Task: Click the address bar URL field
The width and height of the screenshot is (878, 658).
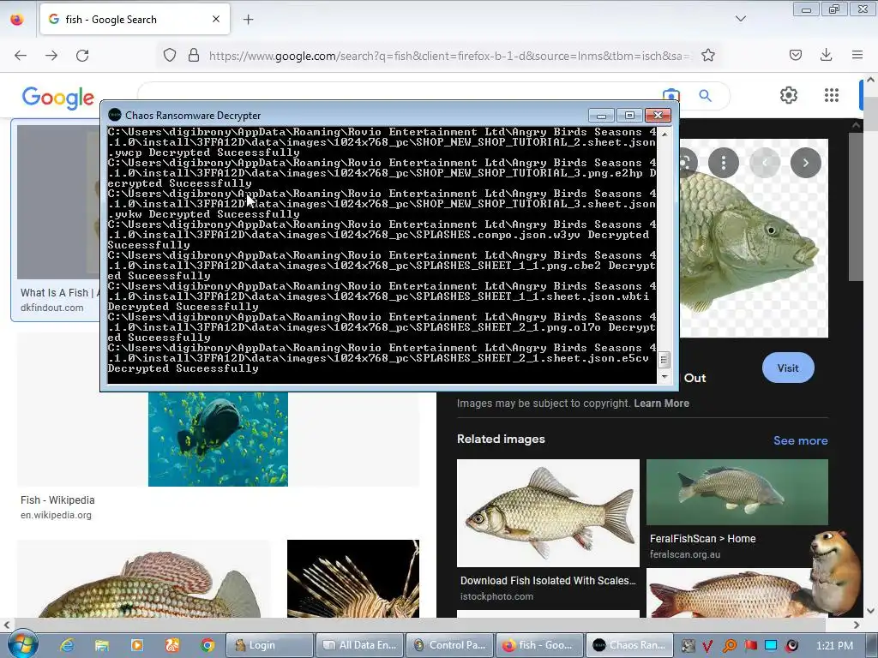Action: [x=449, y=56]
